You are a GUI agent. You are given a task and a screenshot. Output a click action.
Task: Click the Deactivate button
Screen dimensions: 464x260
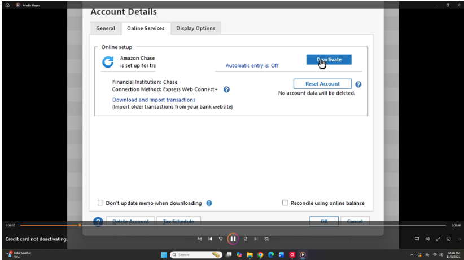(329, 59)
